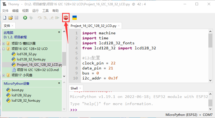Viewport: 215px width, 118px height.
Task: Click the Debug bug icon
Action: tap(31, 18)
